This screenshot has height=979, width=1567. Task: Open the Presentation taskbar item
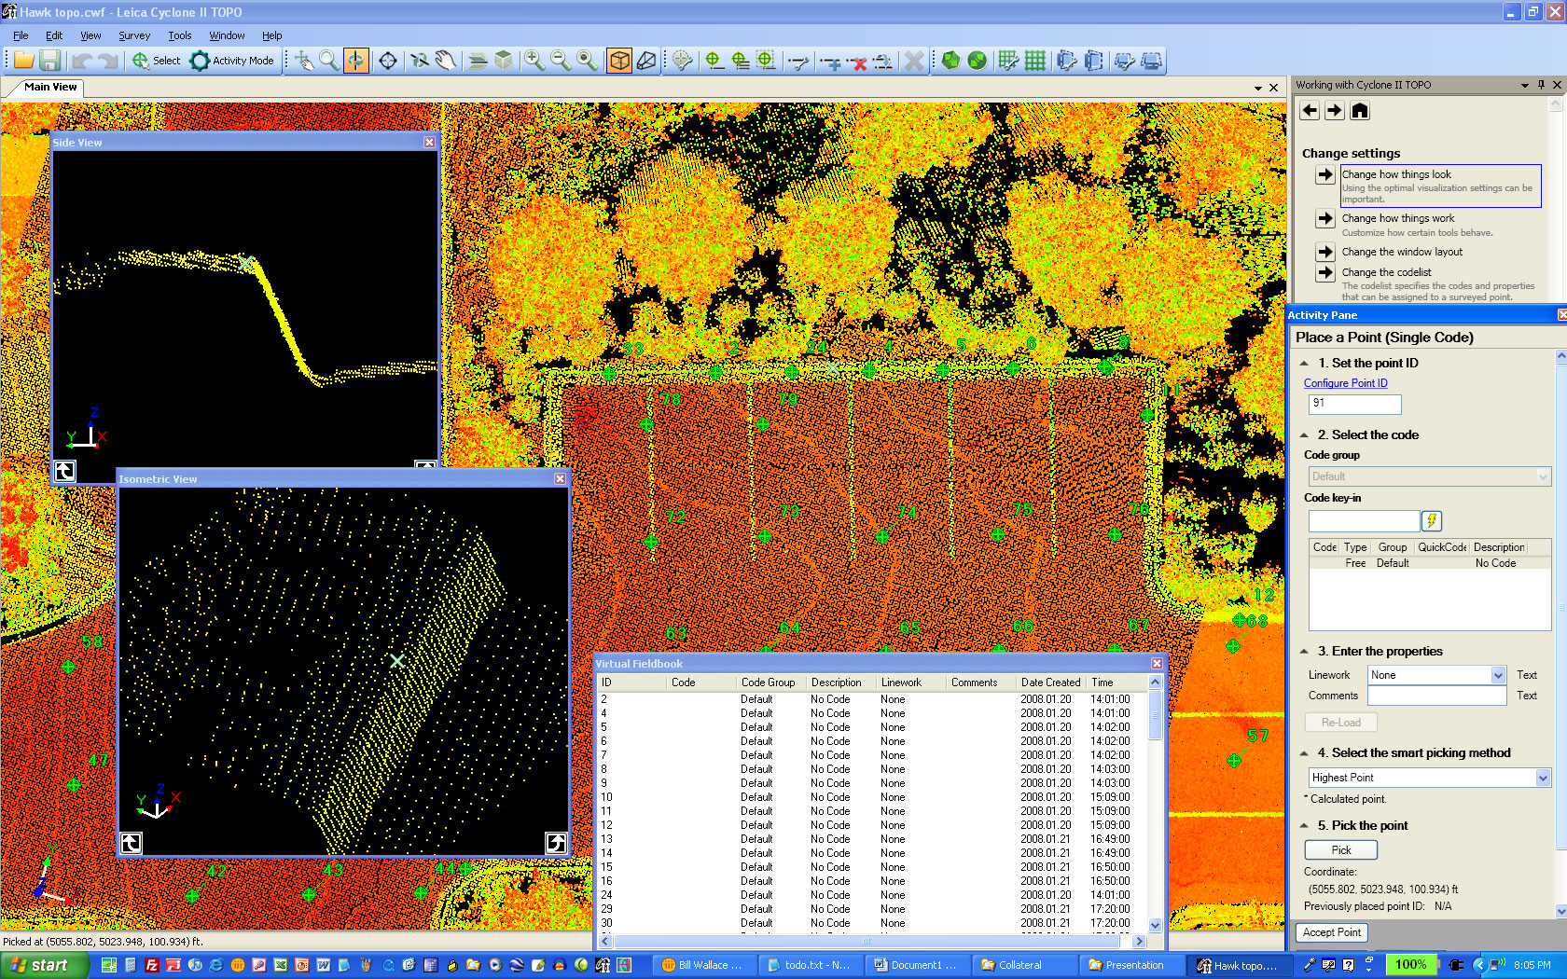pyautogui.click(x=1131, y=965)
